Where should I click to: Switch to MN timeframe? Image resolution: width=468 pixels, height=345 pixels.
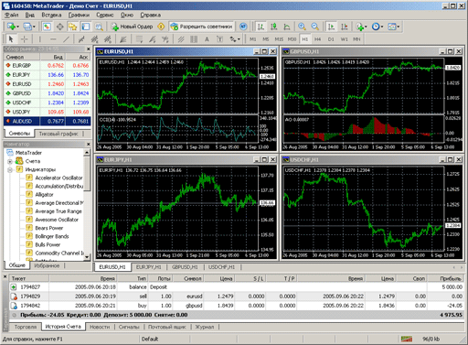click(356, 39)
